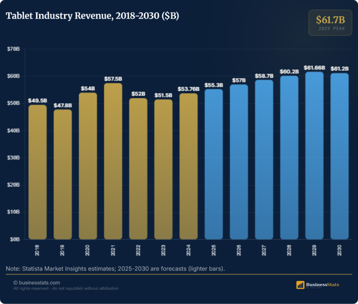Select the 2019 gold bar
The height and width of the screenshot is (304, 358).
click(63, 174)
